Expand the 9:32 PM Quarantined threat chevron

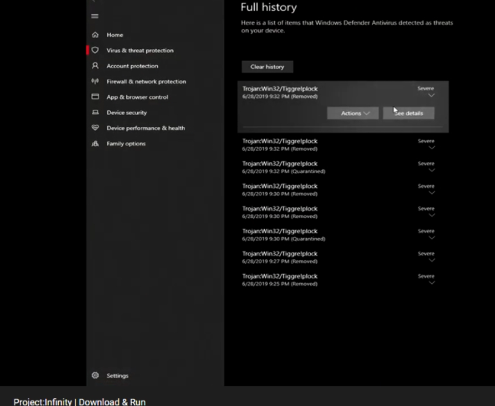point(432,170)
